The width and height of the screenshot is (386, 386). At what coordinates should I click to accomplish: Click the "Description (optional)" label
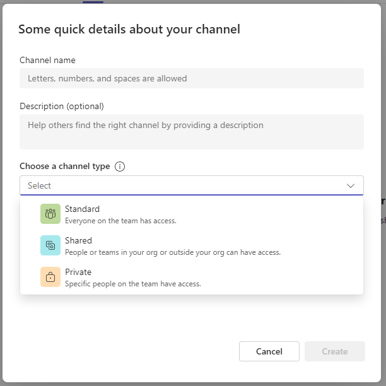coord(62,106)
